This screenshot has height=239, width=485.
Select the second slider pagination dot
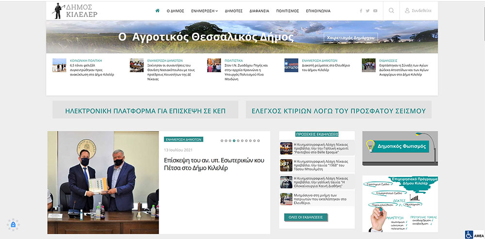point(226,141)
